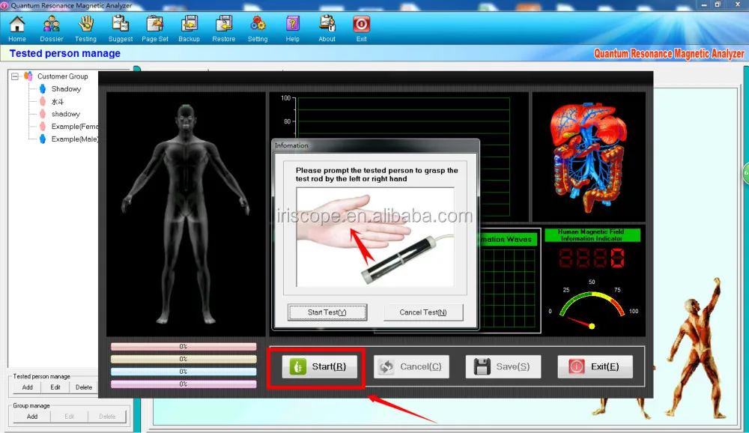Click the purple progress bar
This screenshot has height=433, width=749.
pyautogui.click(x=184, y=384)
